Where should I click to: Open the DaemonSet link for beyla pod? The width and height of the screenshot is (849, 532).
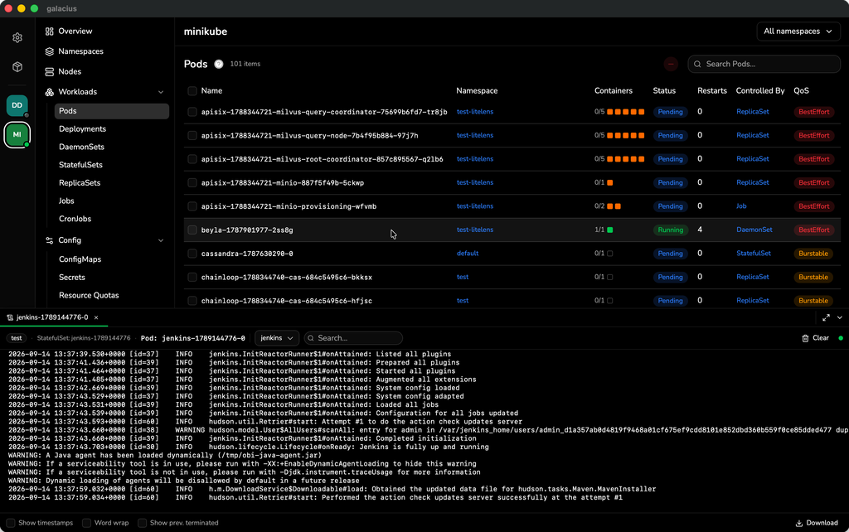754,230
